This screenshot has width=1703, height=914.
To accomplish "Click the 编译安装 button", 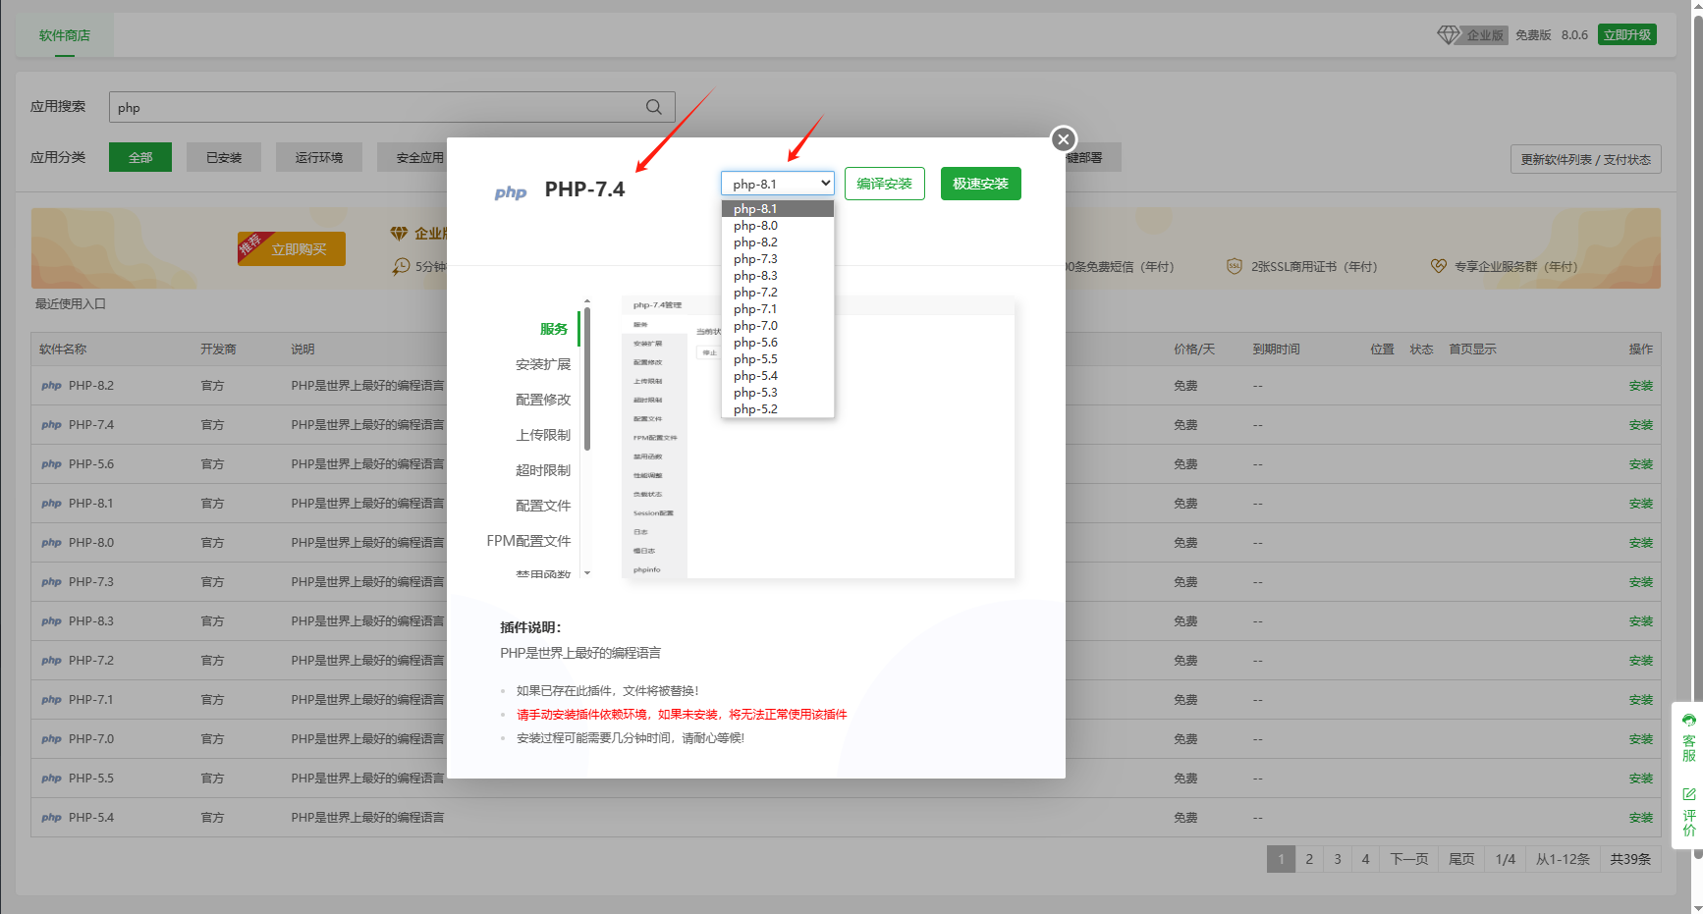I will (884, 184).
